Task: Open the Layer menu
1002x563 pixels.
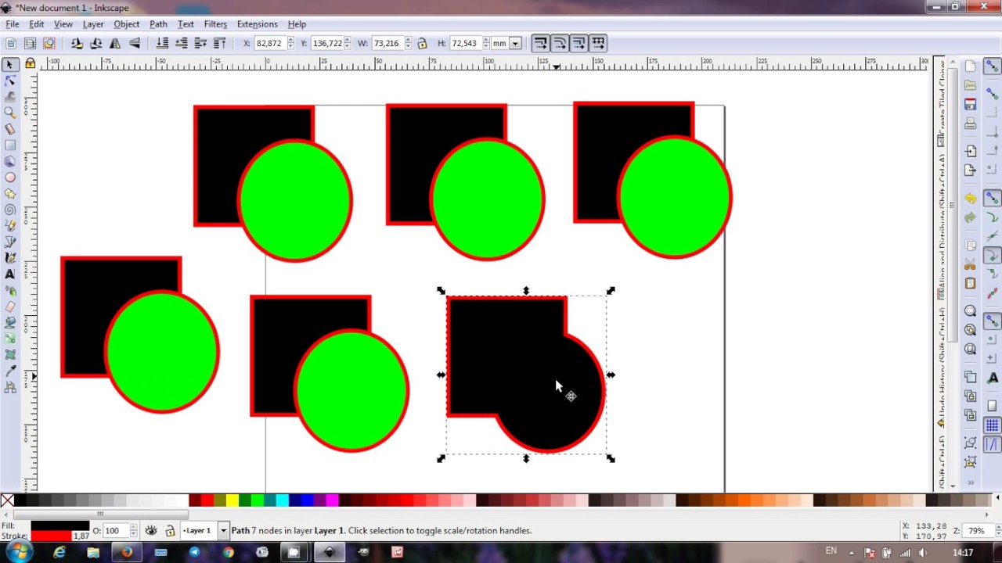Action: [x=93, y=24]
